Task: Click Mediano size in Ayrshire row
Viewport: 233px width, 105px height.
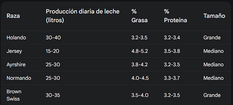Action: [x=214, y=65]
